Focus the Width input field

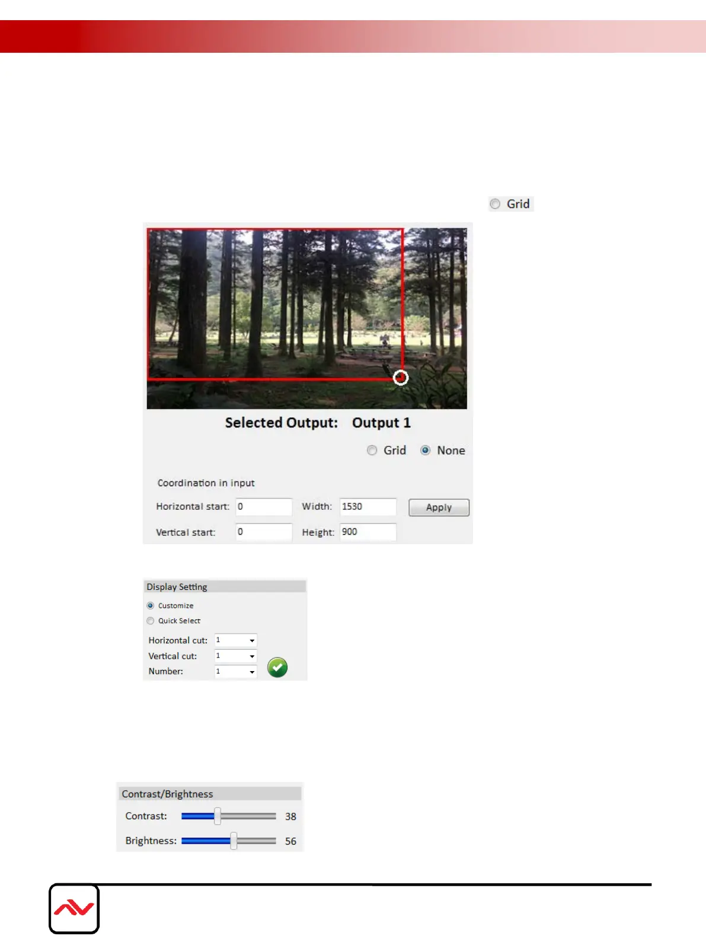(x=368, y=507)
